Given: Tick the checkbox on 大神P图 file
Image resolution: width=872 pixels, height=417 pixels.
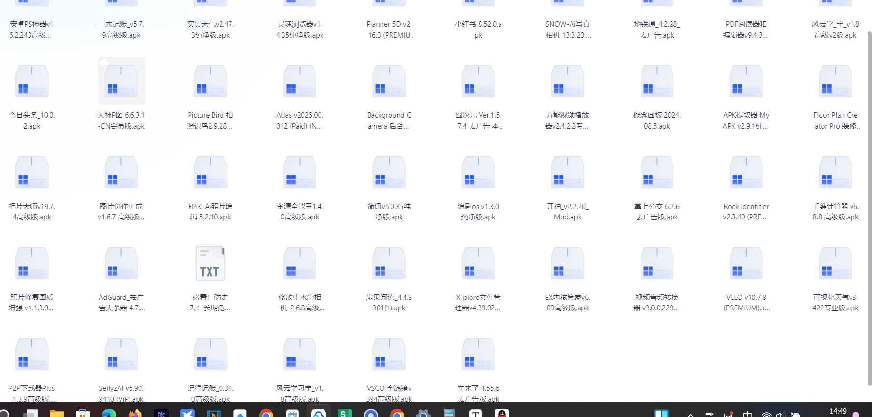Looking at the screenshot, I should click(x=104, y=63).
